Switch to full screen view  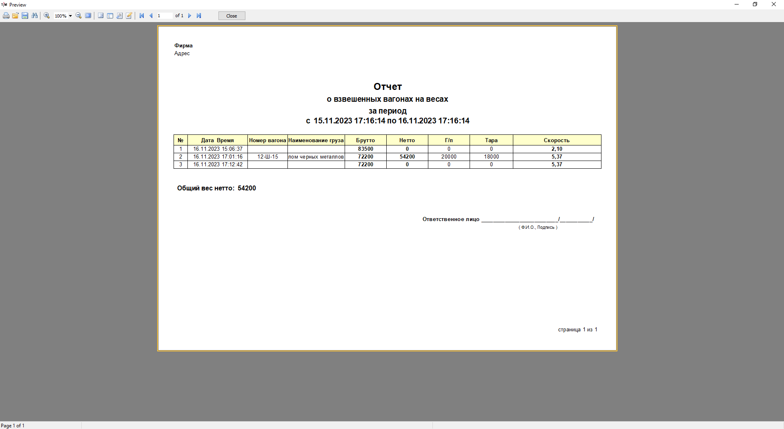point(88,16)
